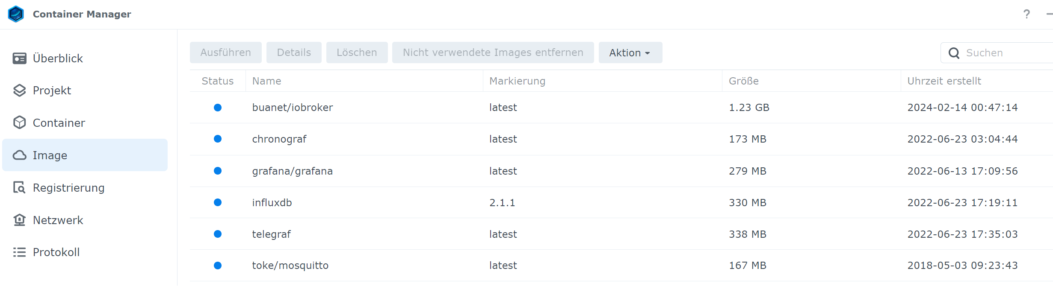Select the buanet/iobroker image row
This screenshot has width=1053, height=286.
[293, 108]
